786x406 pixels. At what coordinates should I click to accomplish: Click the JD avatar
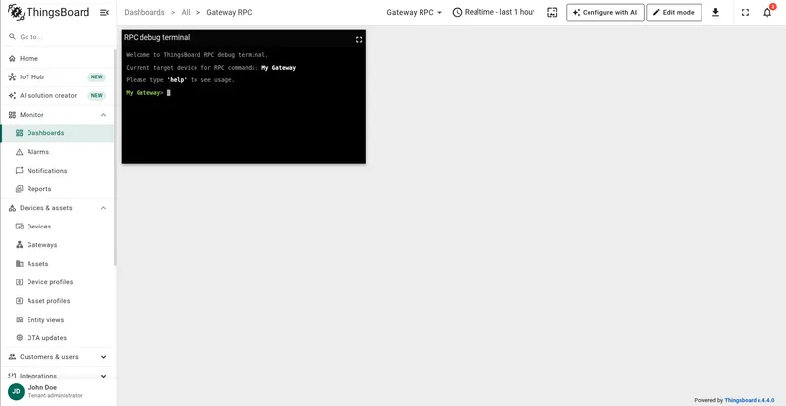(16, 391)
